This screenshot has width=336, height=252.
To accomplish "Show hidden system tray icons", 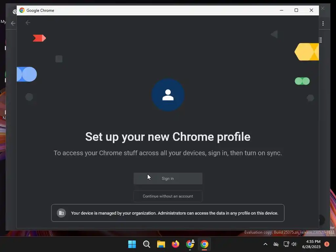I will (265, 244).
